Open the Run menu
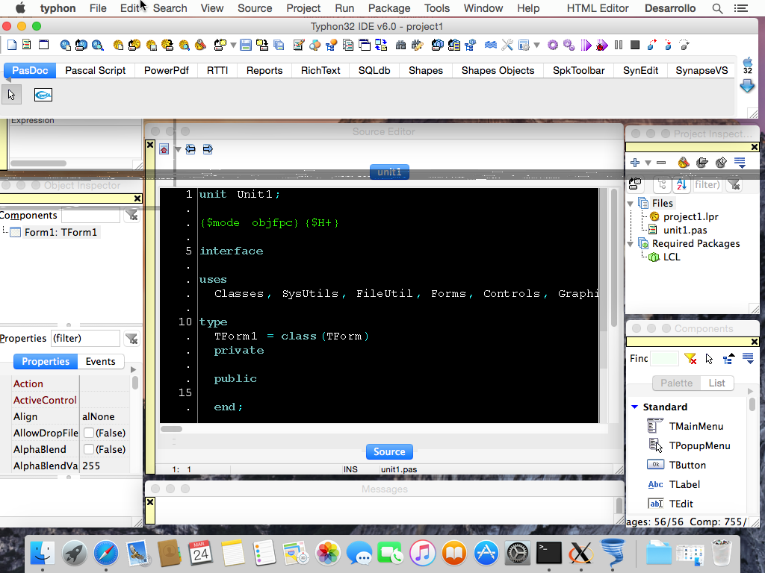The height and width of the screenshot is (573, 765). 344,8
